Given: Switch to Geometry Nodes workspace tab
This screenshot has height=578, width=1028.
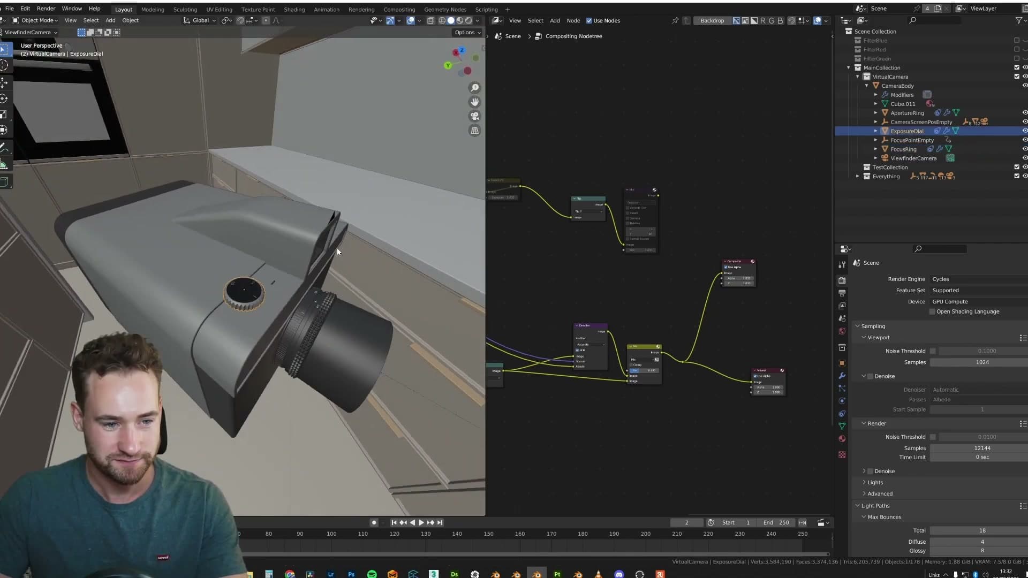Looking at the screenshot, I should coord(445,10).
